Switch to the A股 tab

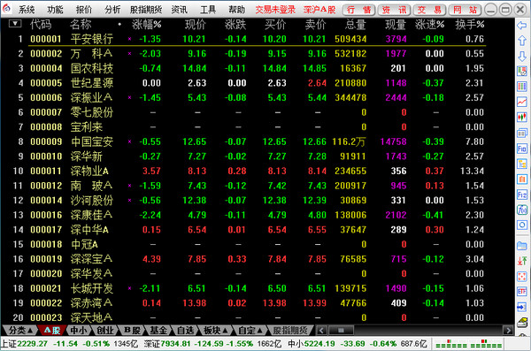point(52,330)
